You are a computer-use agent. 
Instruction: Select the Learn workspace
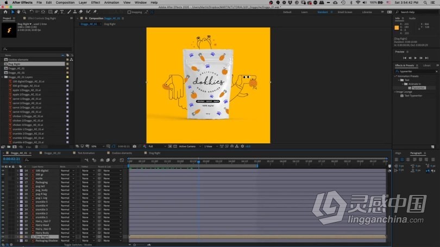tap(304, 12)
